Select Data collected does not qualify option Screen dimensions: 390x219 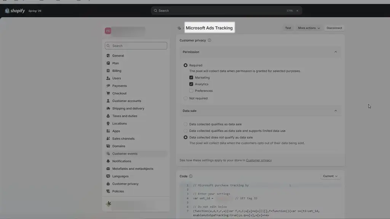[x=185, y=137]
